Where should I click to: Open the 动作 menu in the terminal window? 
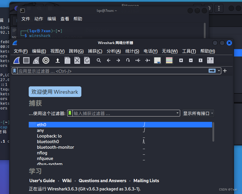point(39,19)
